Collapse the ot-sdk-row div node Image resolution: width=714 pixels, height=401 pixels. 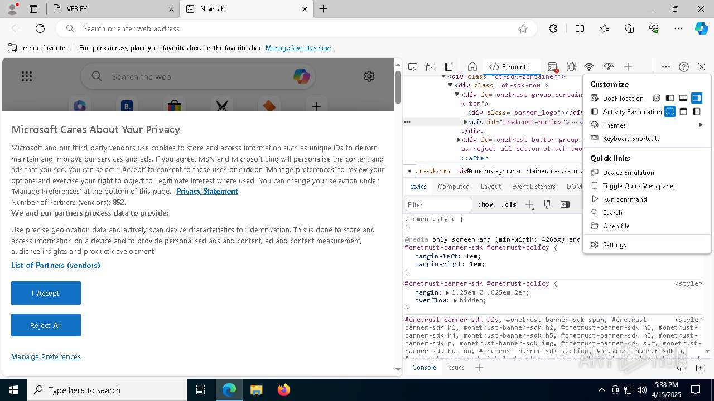pos(450,85)
